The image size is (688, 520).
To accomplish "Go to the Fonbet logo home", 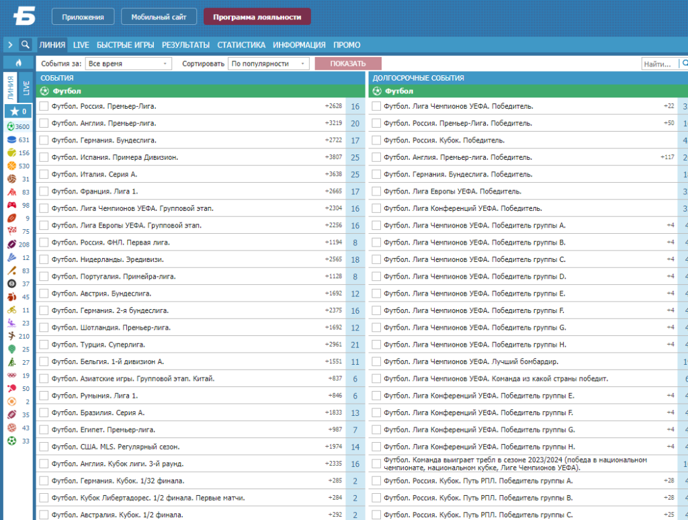I will pos(25,17).
